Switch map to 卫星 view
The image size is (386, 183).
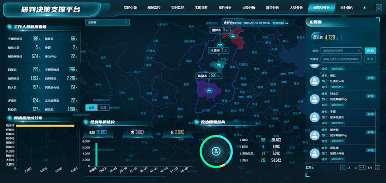pyautogui.click(x=103, y=107)
